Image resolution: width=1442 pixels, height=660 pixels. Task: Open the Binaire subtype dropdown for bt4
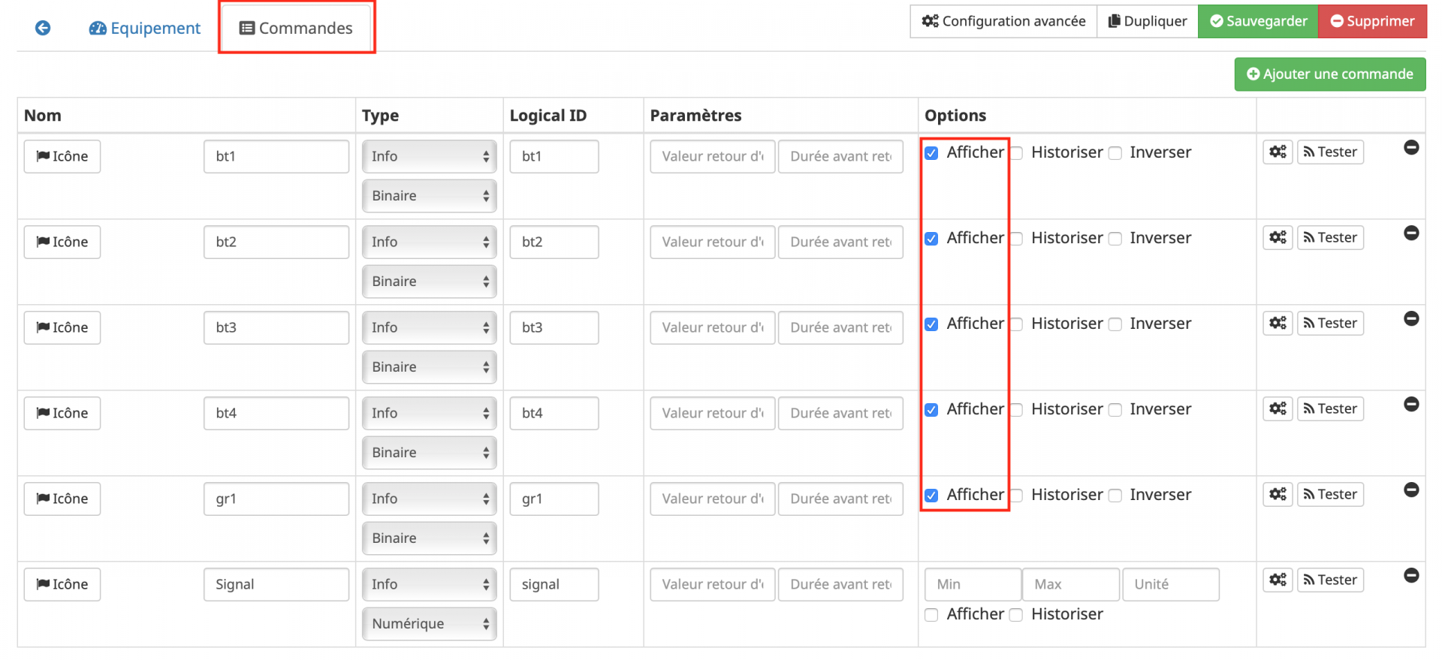click(x=429, y=453)
